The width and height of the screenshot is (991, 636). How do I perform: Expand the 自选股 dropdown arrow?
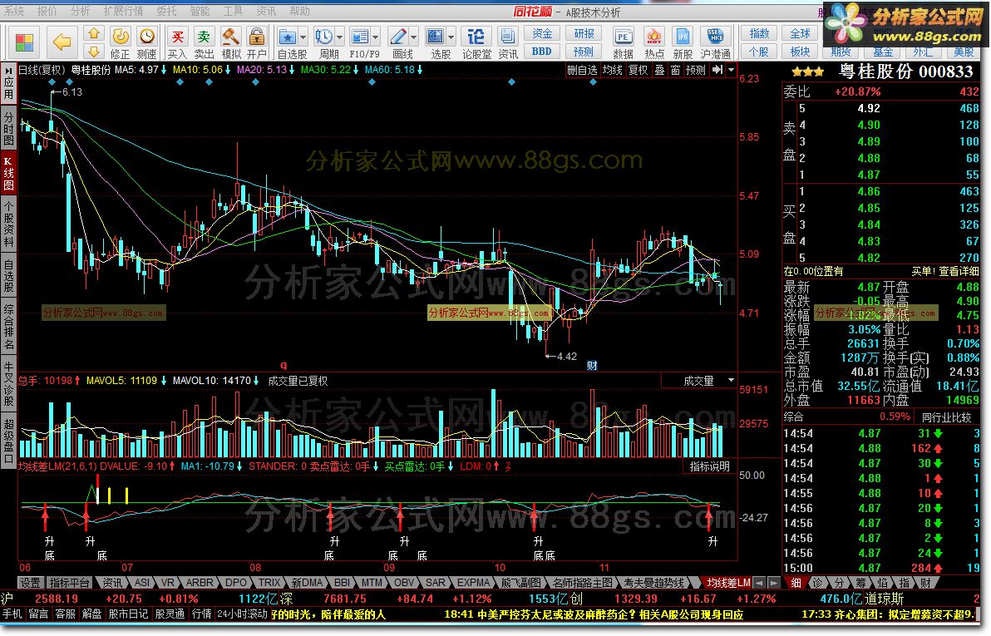(x=303, y=37)
